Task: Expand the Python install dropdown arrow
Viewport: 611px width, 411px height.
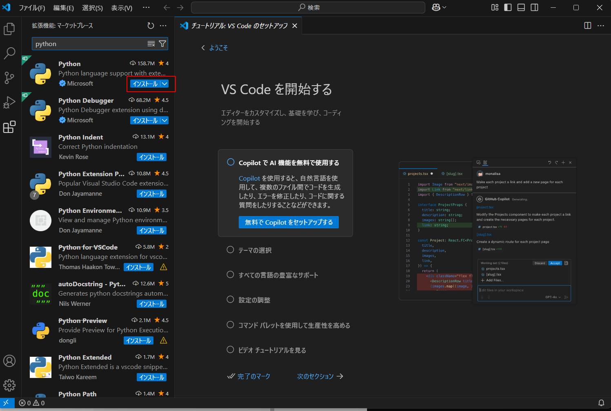Action: pyautogui.click(x=164, y=84)
